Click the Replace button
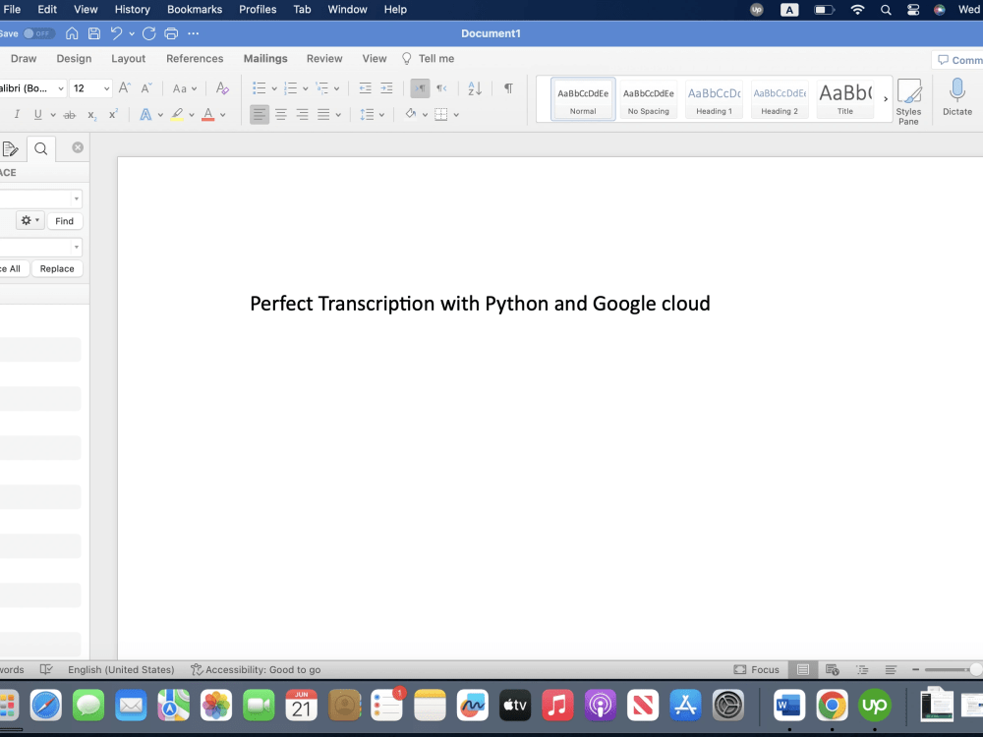Screen dimensions: 983x737 tap(57, 269)
